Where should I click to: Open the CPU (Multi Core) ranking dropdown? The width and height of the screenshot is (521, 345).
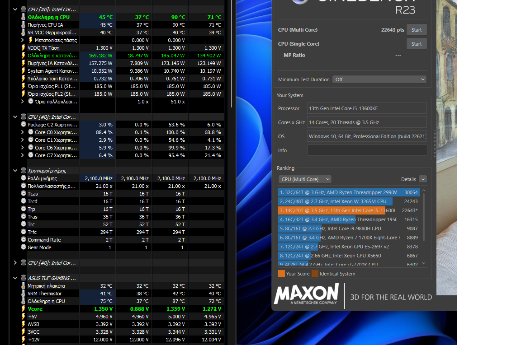pyautogui.click(x=305, y=179)
